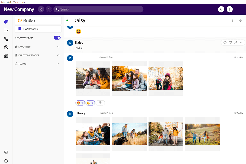Screen dimensions: 246x164
Task: Click the New Company title
Action: click(x=19, y=9)
